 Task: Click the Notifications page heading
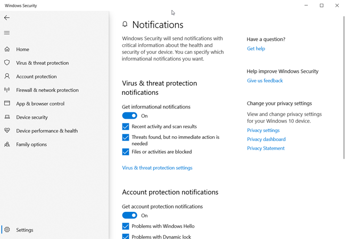coord(158,24)
